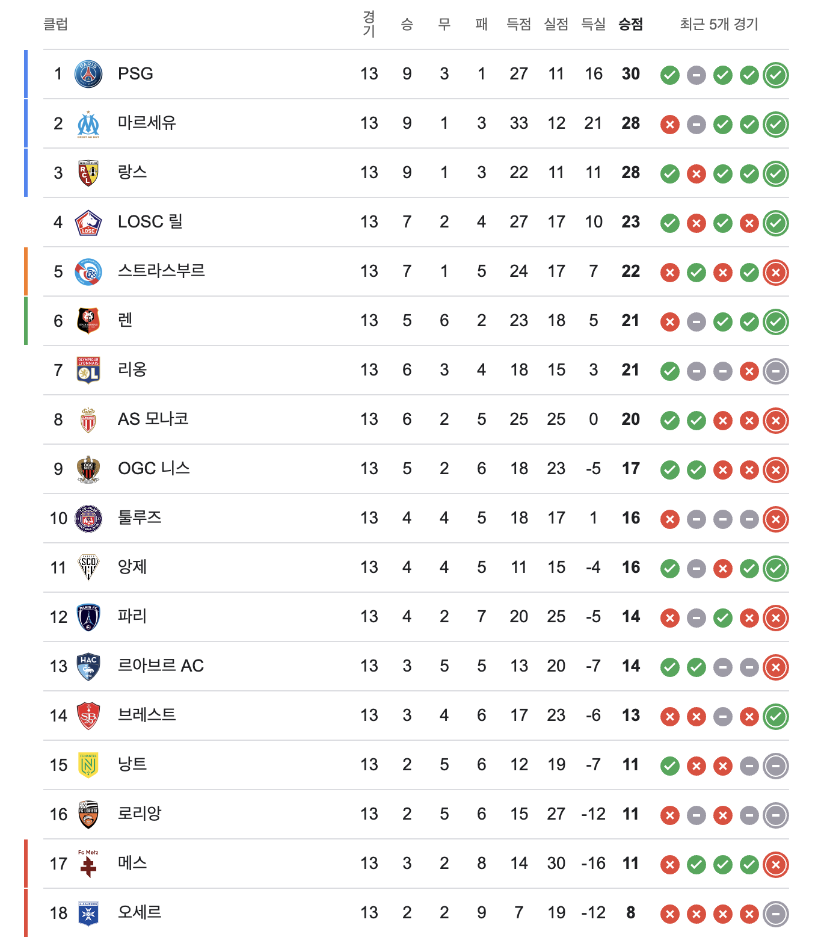Click the PSG club crest icon
This screenshot has height=949, width=821.
pyautogui.click(x=88, y=74)
